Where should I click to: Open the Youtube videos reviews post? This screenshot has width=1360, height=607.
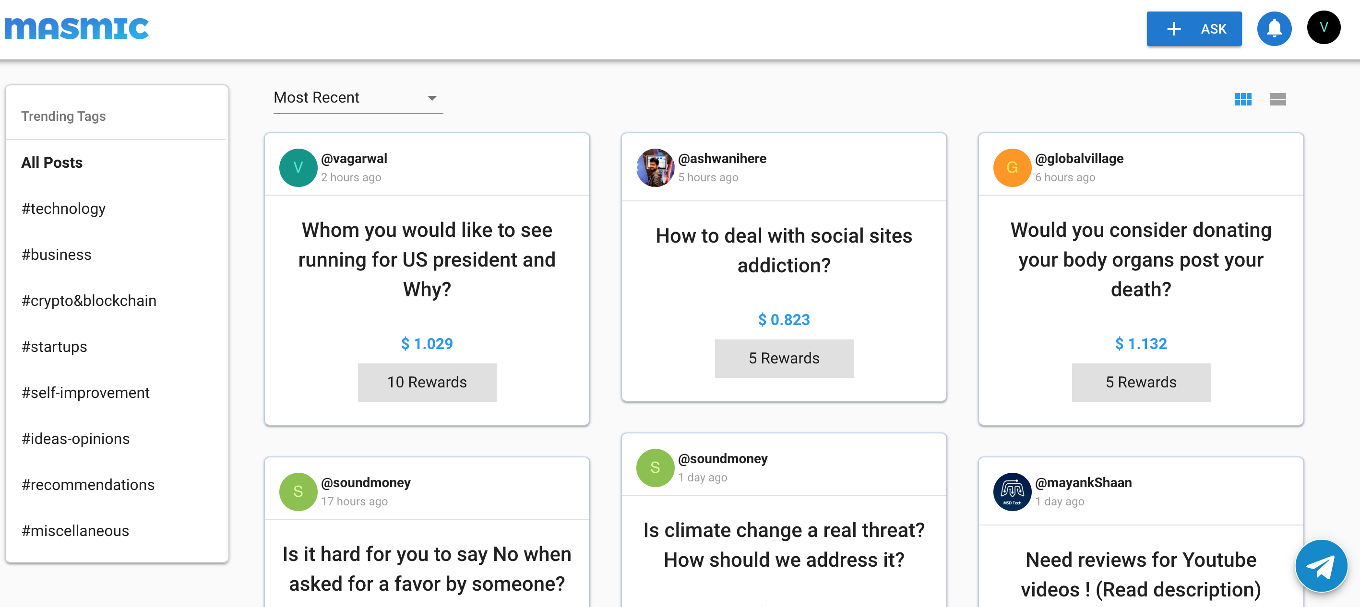(1140, 574)
